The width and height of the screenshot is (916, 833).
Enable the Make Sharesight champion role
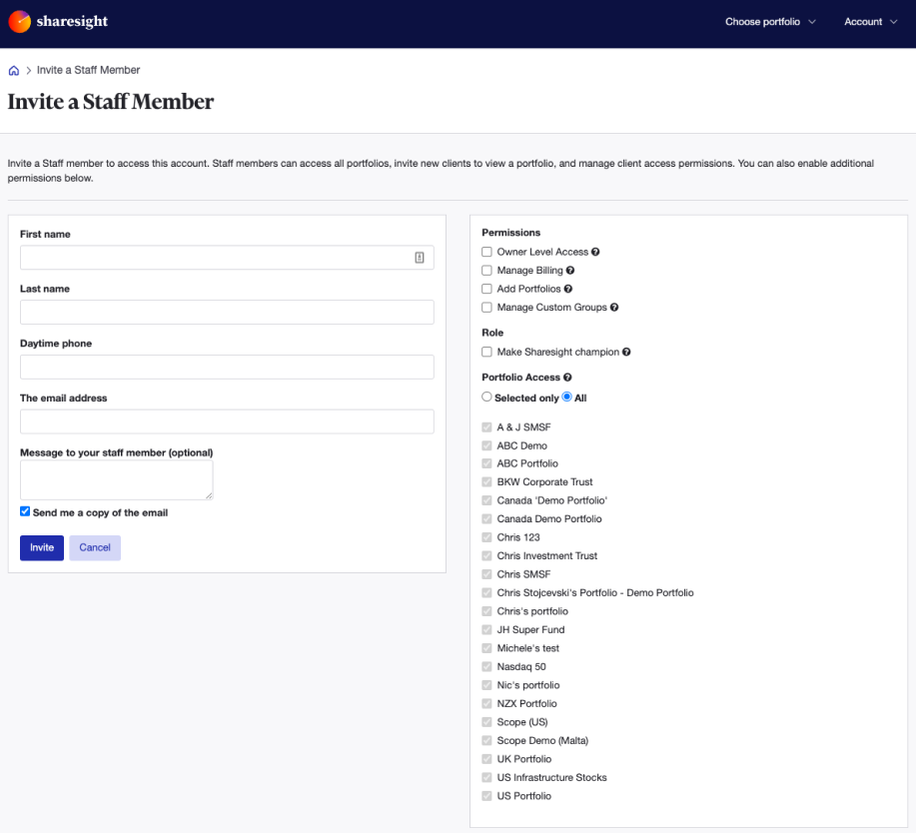(486, 352)
